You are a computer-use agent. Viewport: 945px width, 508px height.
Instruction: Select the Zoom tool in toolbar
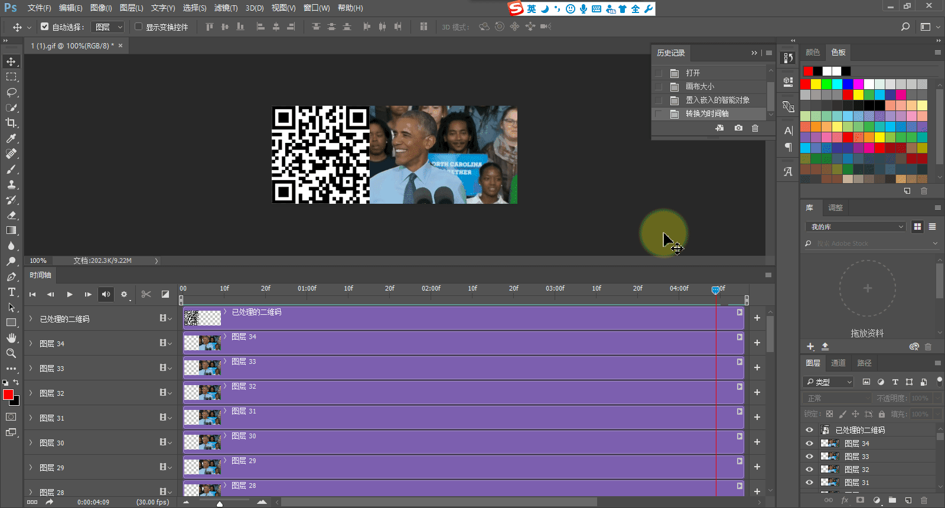(11, 353)
